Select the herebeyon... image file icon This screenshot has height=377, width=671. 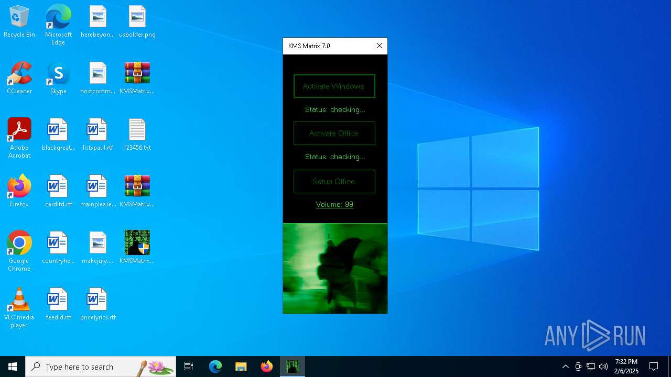click(98, 22)
